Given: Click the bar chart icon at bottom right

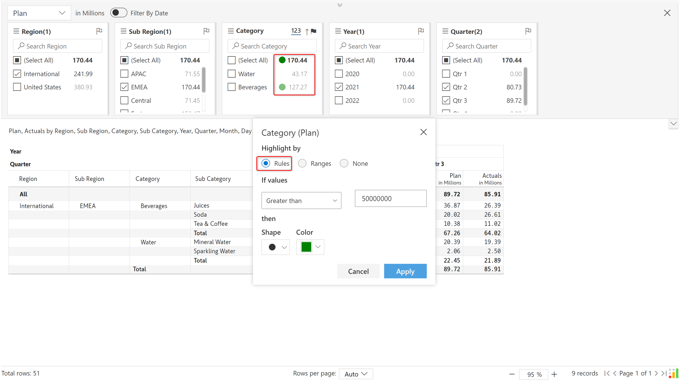Looking at the screenshot, I should 673,373.
